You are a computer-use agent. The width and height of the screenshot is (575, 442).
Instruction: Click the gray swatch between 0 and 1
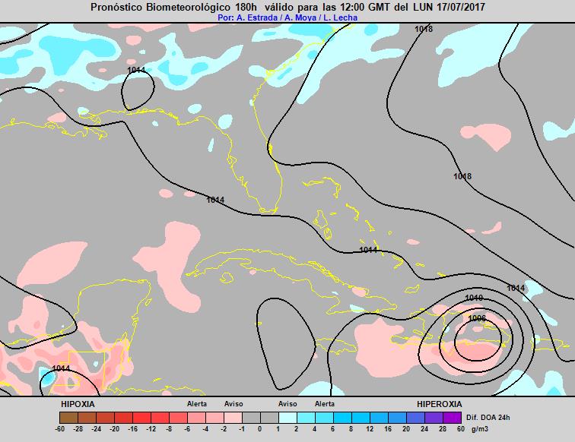click(269, 418)
